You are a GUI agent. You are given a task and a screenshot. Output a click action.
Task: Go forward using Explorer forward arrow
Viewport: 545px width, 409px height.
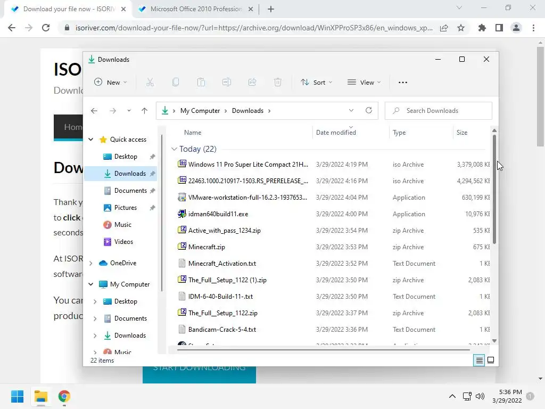click(113, 111)
